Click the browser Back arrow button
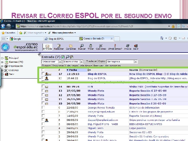 point(3,26)
